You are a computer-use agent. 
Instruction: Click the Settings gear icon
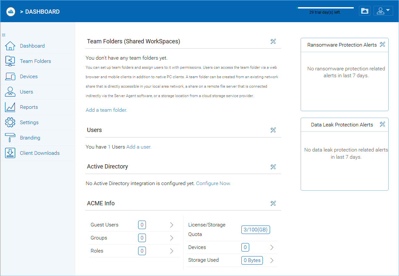tap(10, 123)
